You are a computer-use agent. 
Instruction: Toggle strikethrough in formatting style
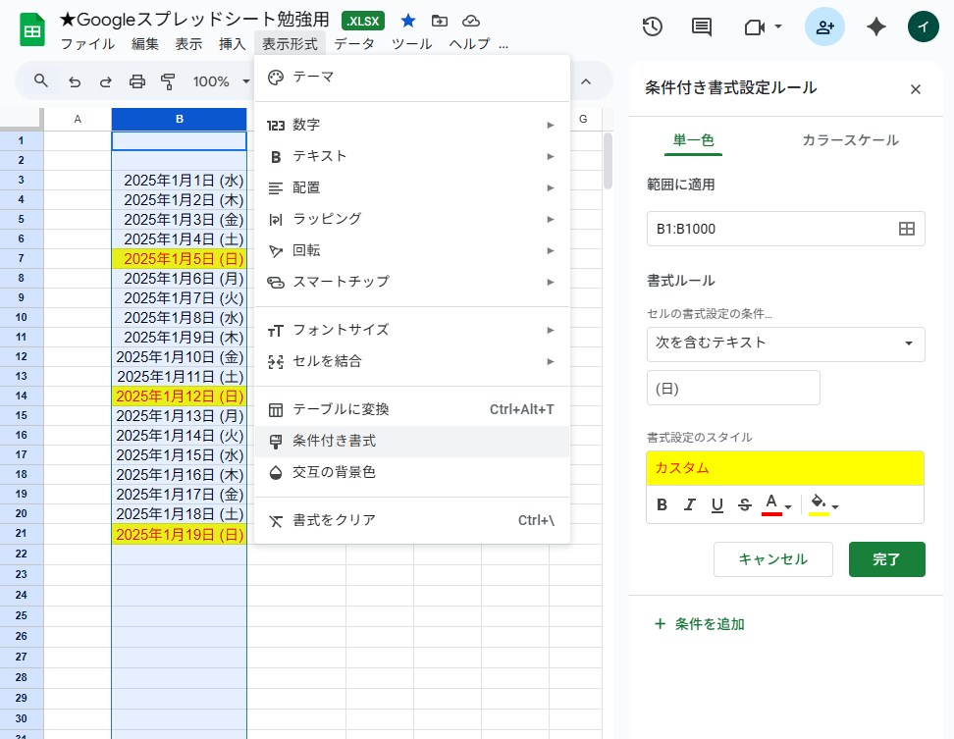click(744, 505)
